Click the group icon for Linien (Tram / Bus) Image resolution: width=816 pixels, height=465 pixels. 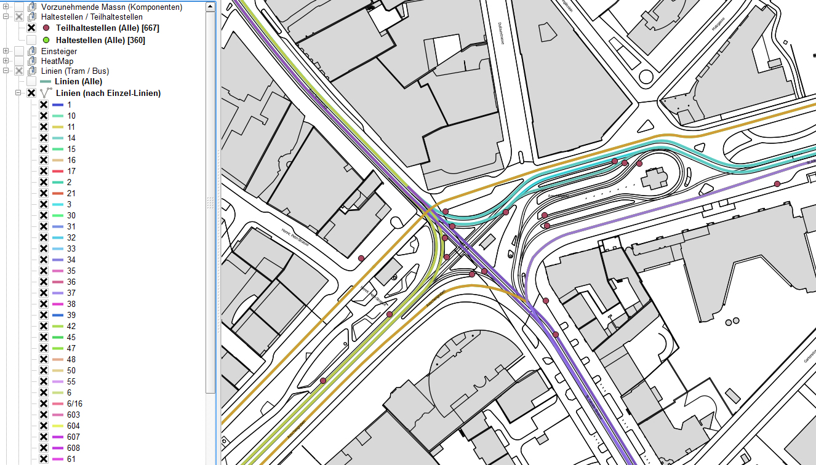(32, 71)
